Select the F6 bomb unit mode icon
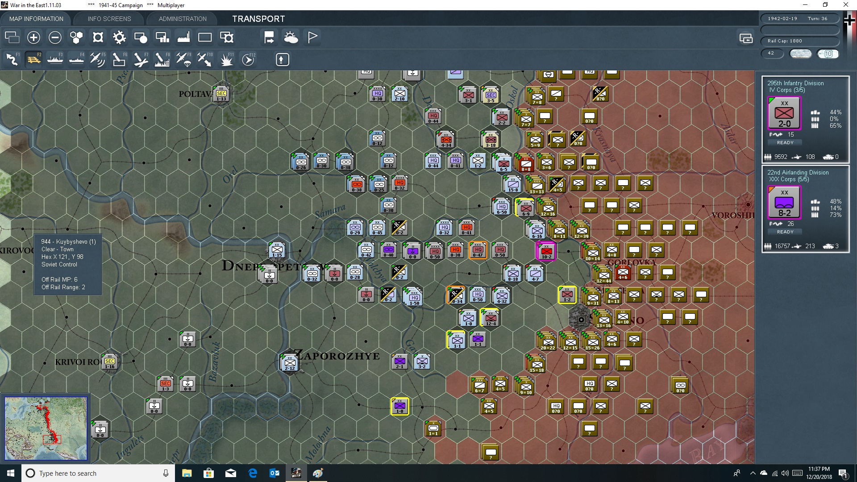 [119, 59]
